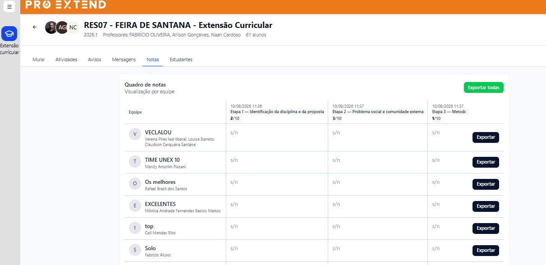546x265 pixels.
Task: Click the Visualização por equipe subtitle
Action: tap(150, 91)
